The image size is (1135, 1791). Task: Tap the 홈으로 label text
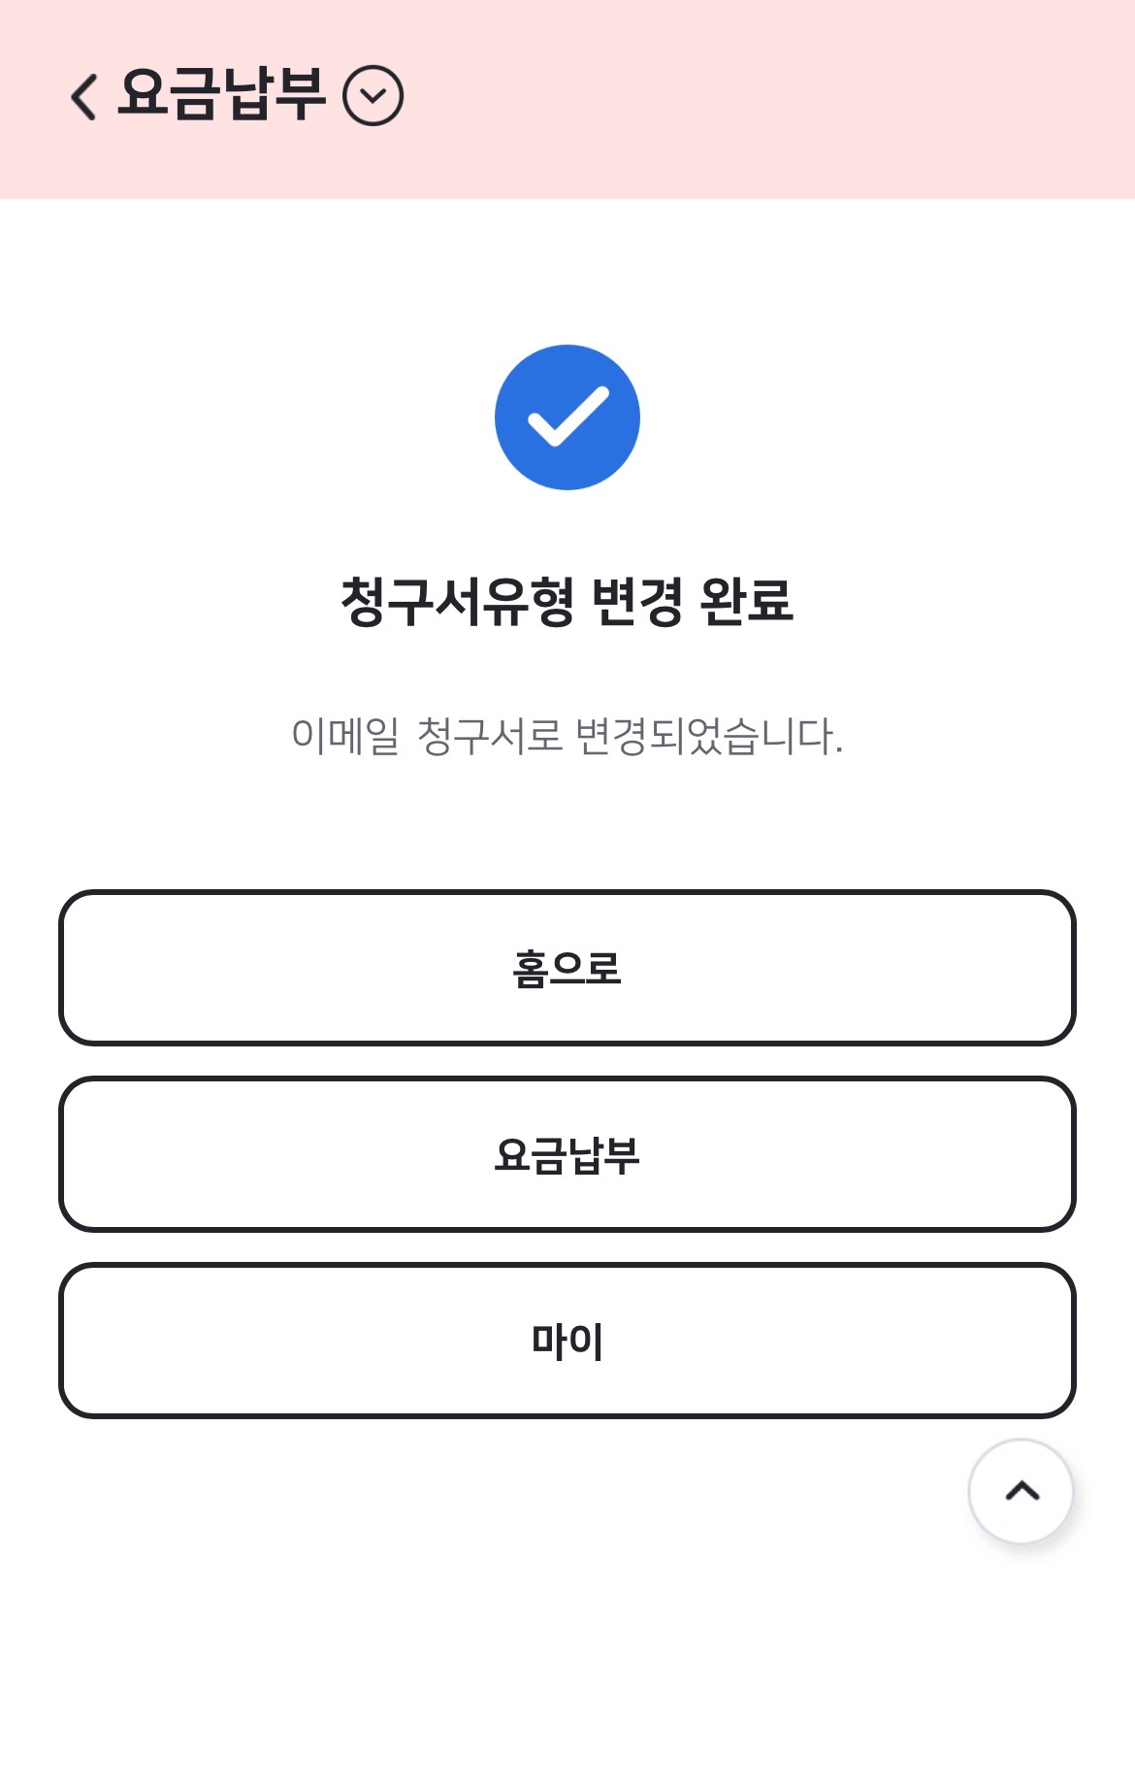(x=567, y=969)
